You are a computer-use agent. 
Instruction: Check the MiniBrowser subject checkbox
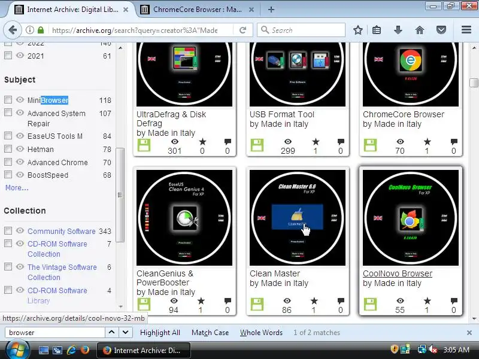tap(8, 100)
